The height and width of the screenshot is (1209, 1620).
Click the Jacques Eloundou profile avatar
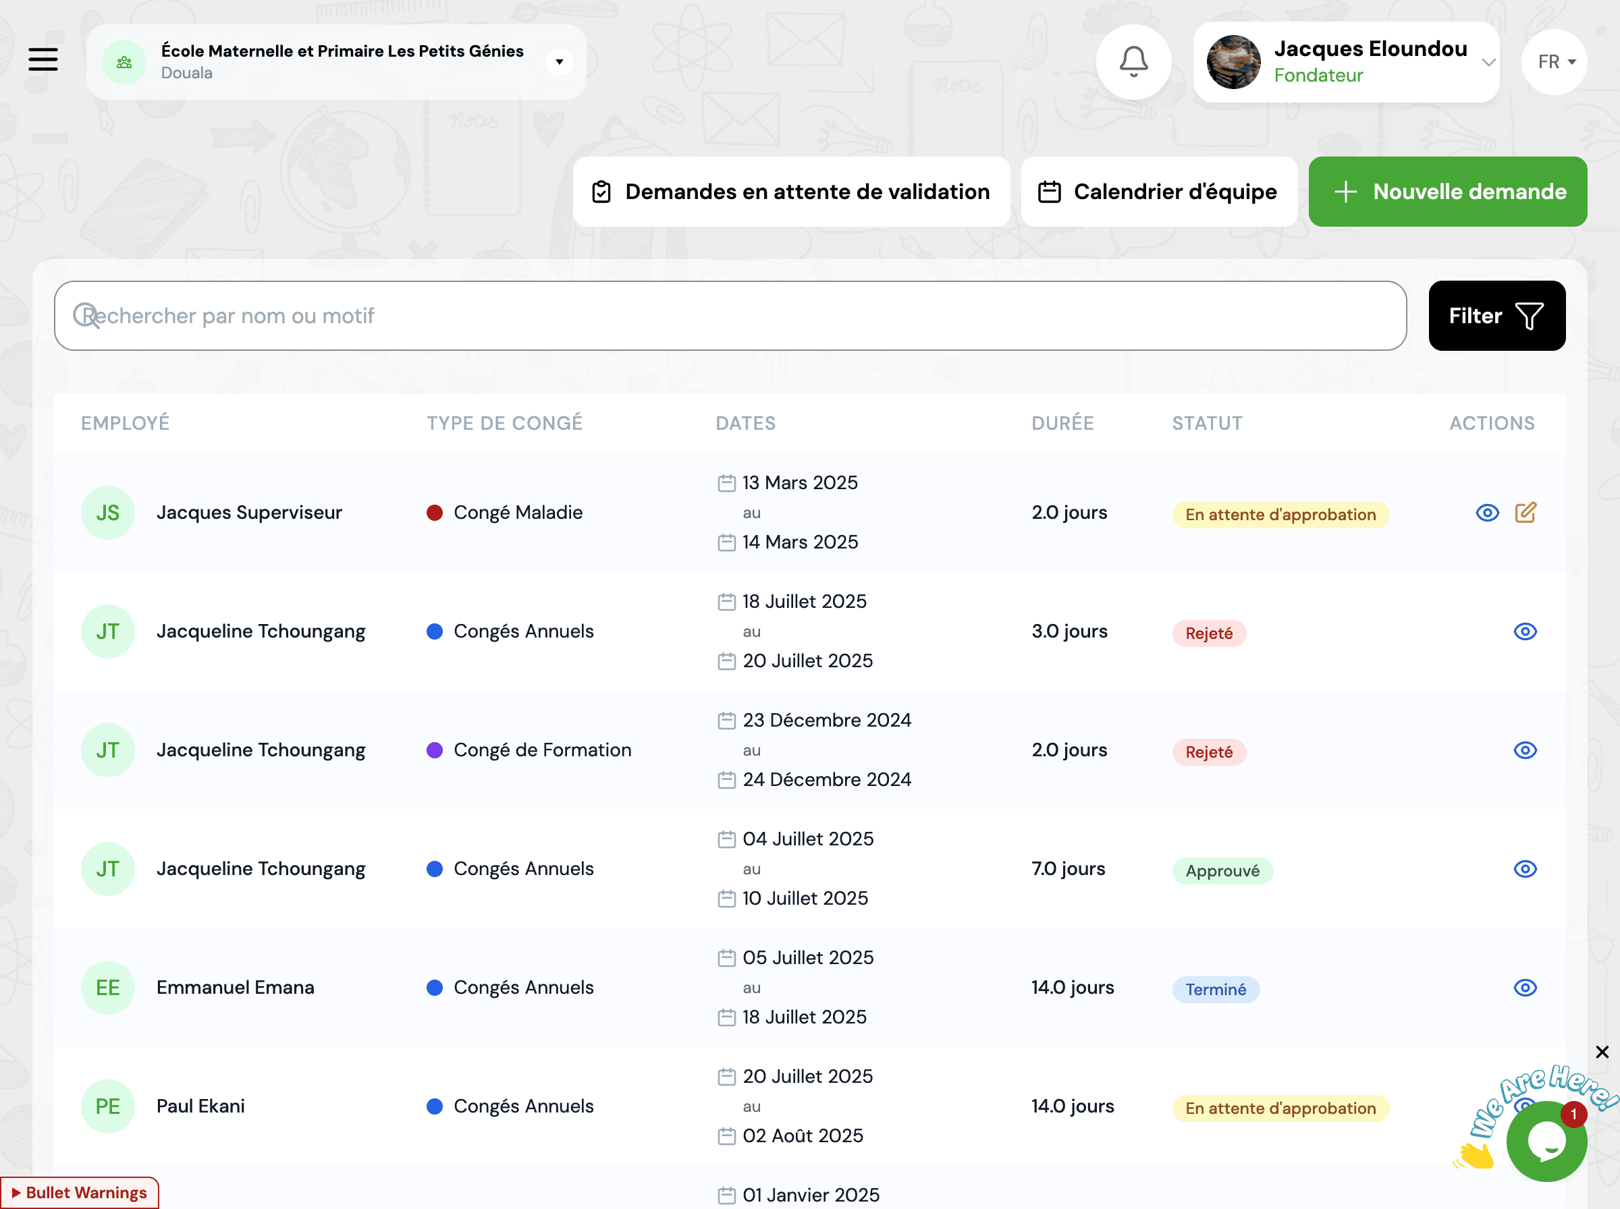1233,62
